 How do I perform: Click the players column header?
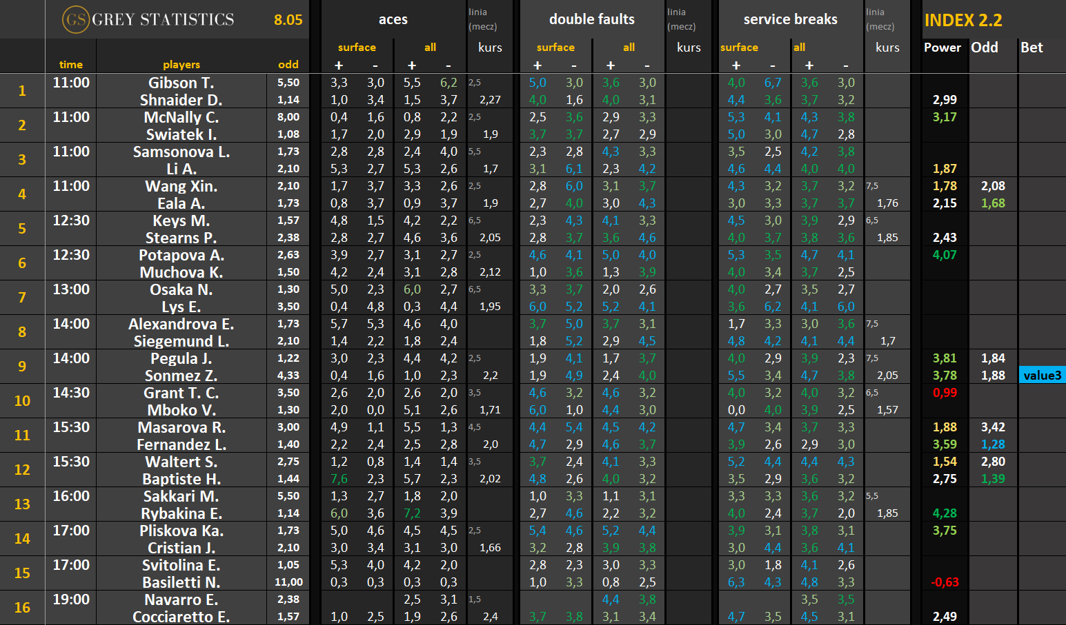181,65
